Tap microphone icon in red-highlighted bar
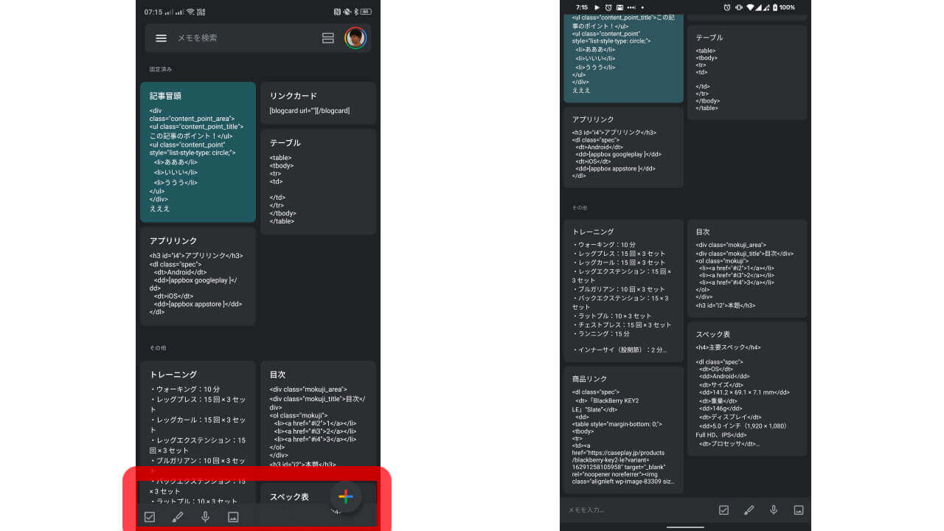 coord(206,517)
